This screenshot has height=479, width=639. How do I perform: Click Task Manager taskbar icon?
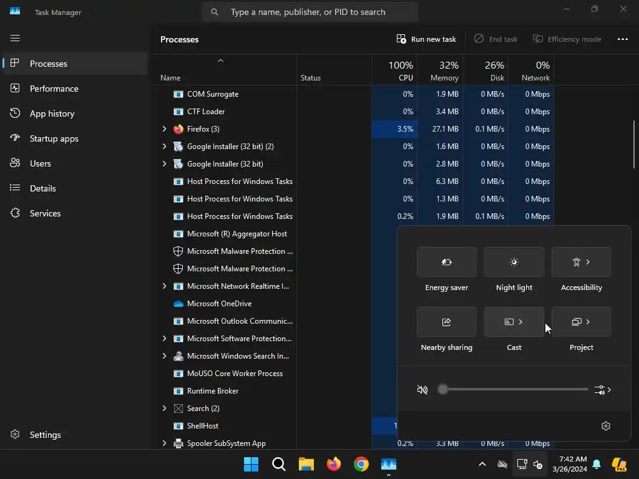tap(389, 464)
